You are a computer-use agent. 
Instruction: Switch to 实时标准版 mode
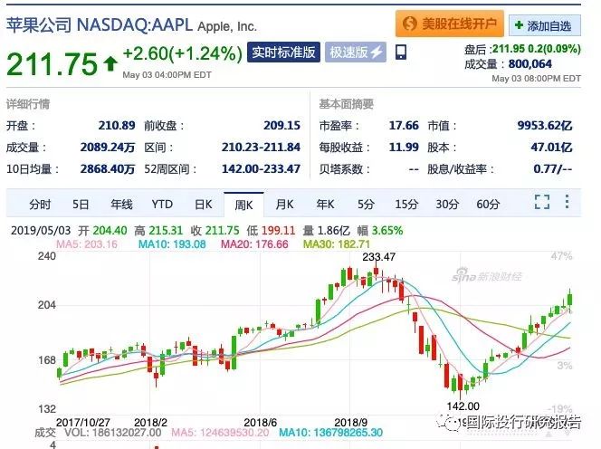tap(283, 53)
